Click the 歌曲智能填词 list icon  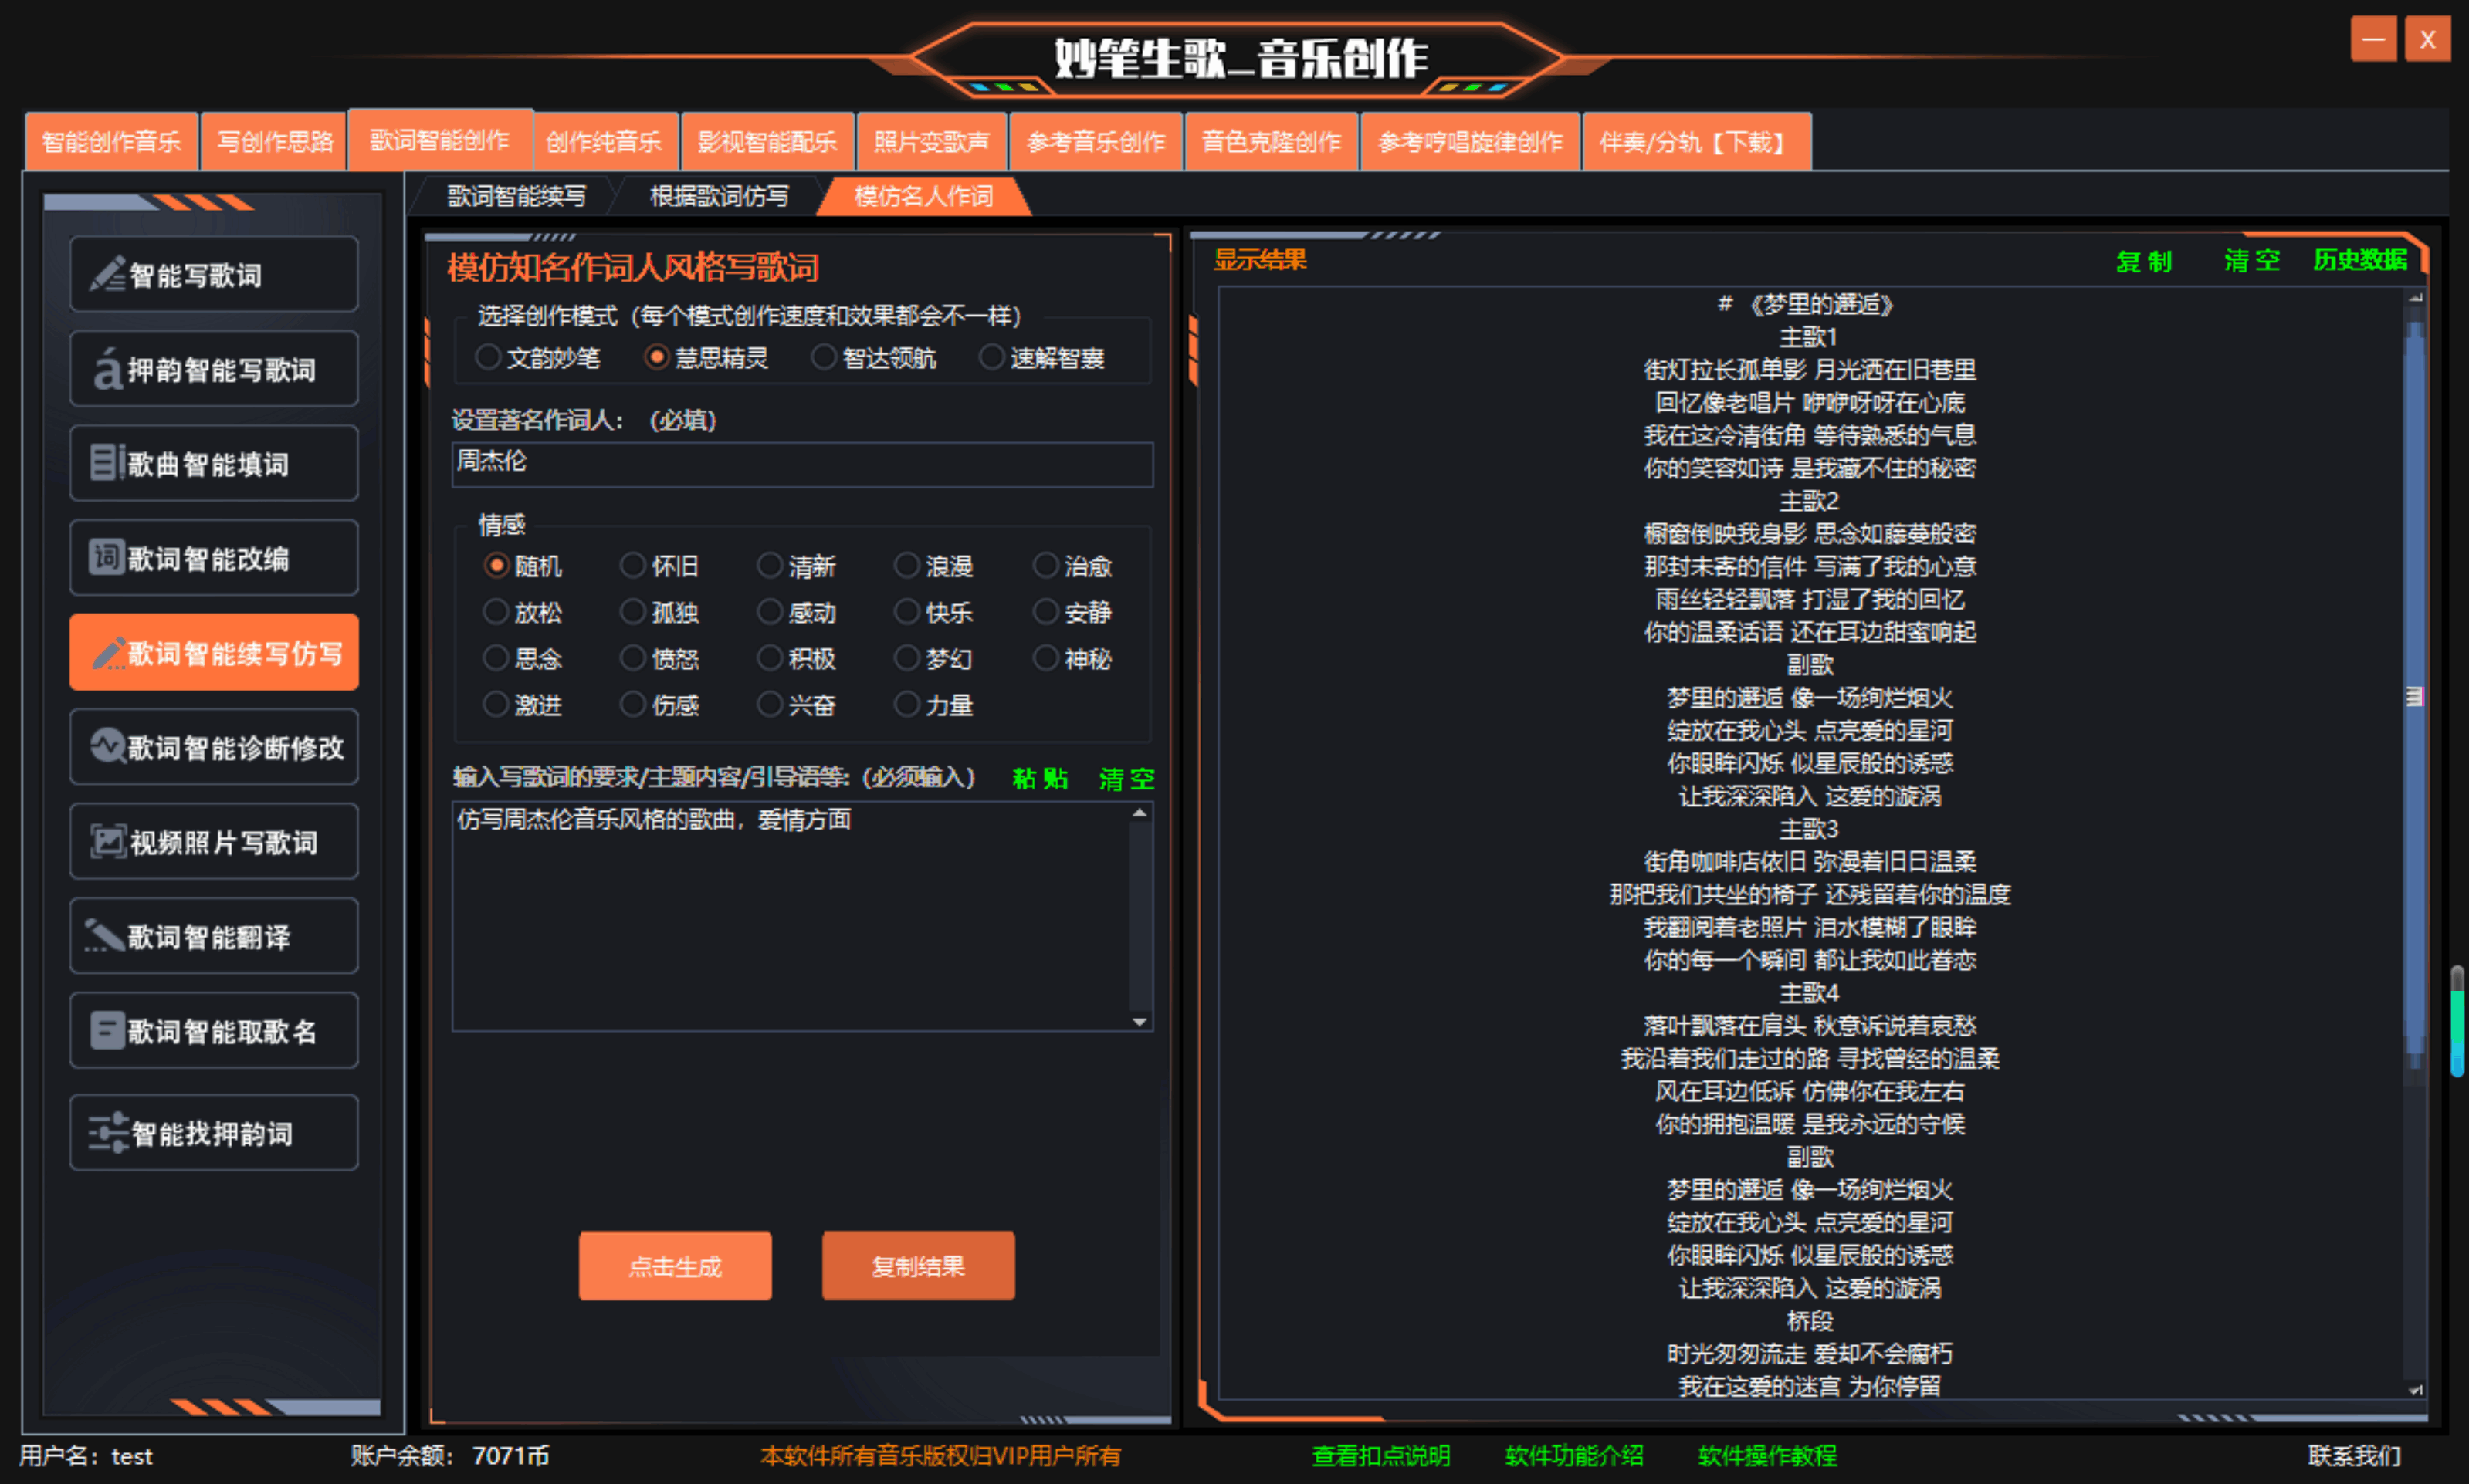click(x=105, y=463)
